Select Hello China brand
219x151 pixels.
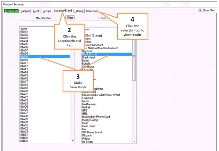pos(107,126)
